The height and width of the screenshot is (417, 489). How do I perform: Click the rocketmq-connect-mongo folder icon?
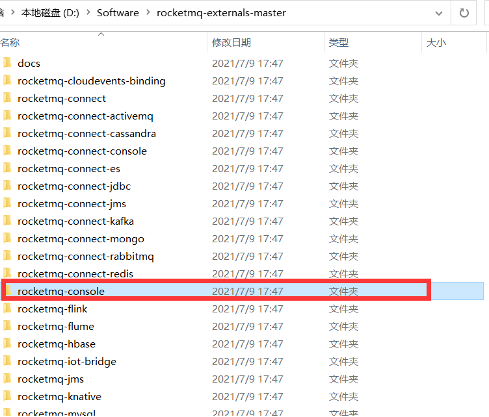point(7,238)
